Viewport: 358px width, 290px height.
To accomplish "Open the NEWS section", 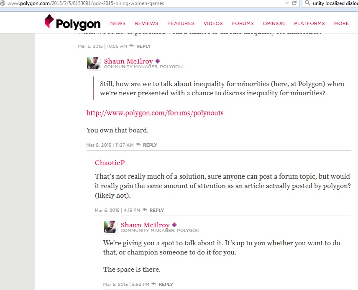I will [118, 23].
